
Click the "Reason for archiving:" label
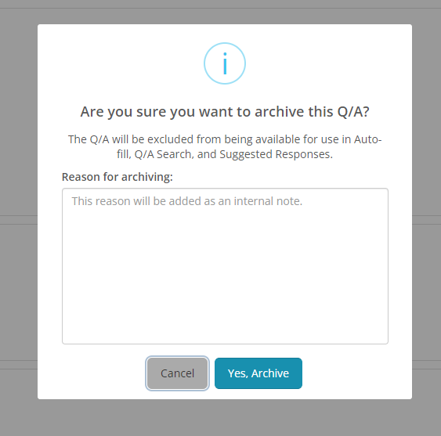click(x=117, y=177)
